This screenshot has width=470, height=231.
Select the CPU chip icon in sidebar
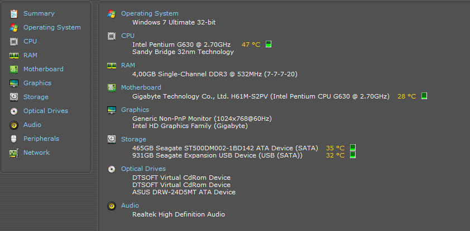[x=13, y=41]
